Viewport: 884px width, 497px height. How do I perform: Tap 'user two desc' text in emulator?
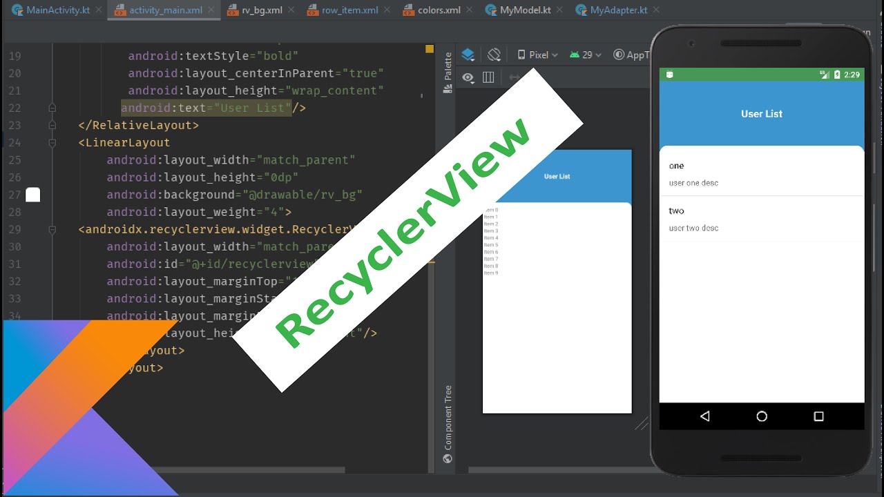click(693, 228)
